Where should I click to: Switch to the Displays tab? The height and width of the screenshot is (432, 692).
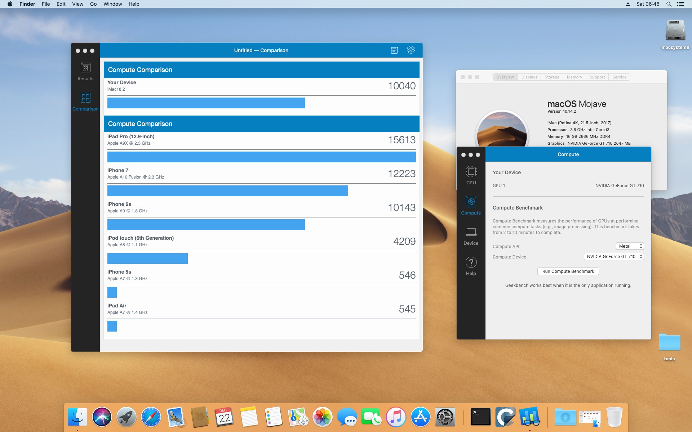tap(529, 77)
